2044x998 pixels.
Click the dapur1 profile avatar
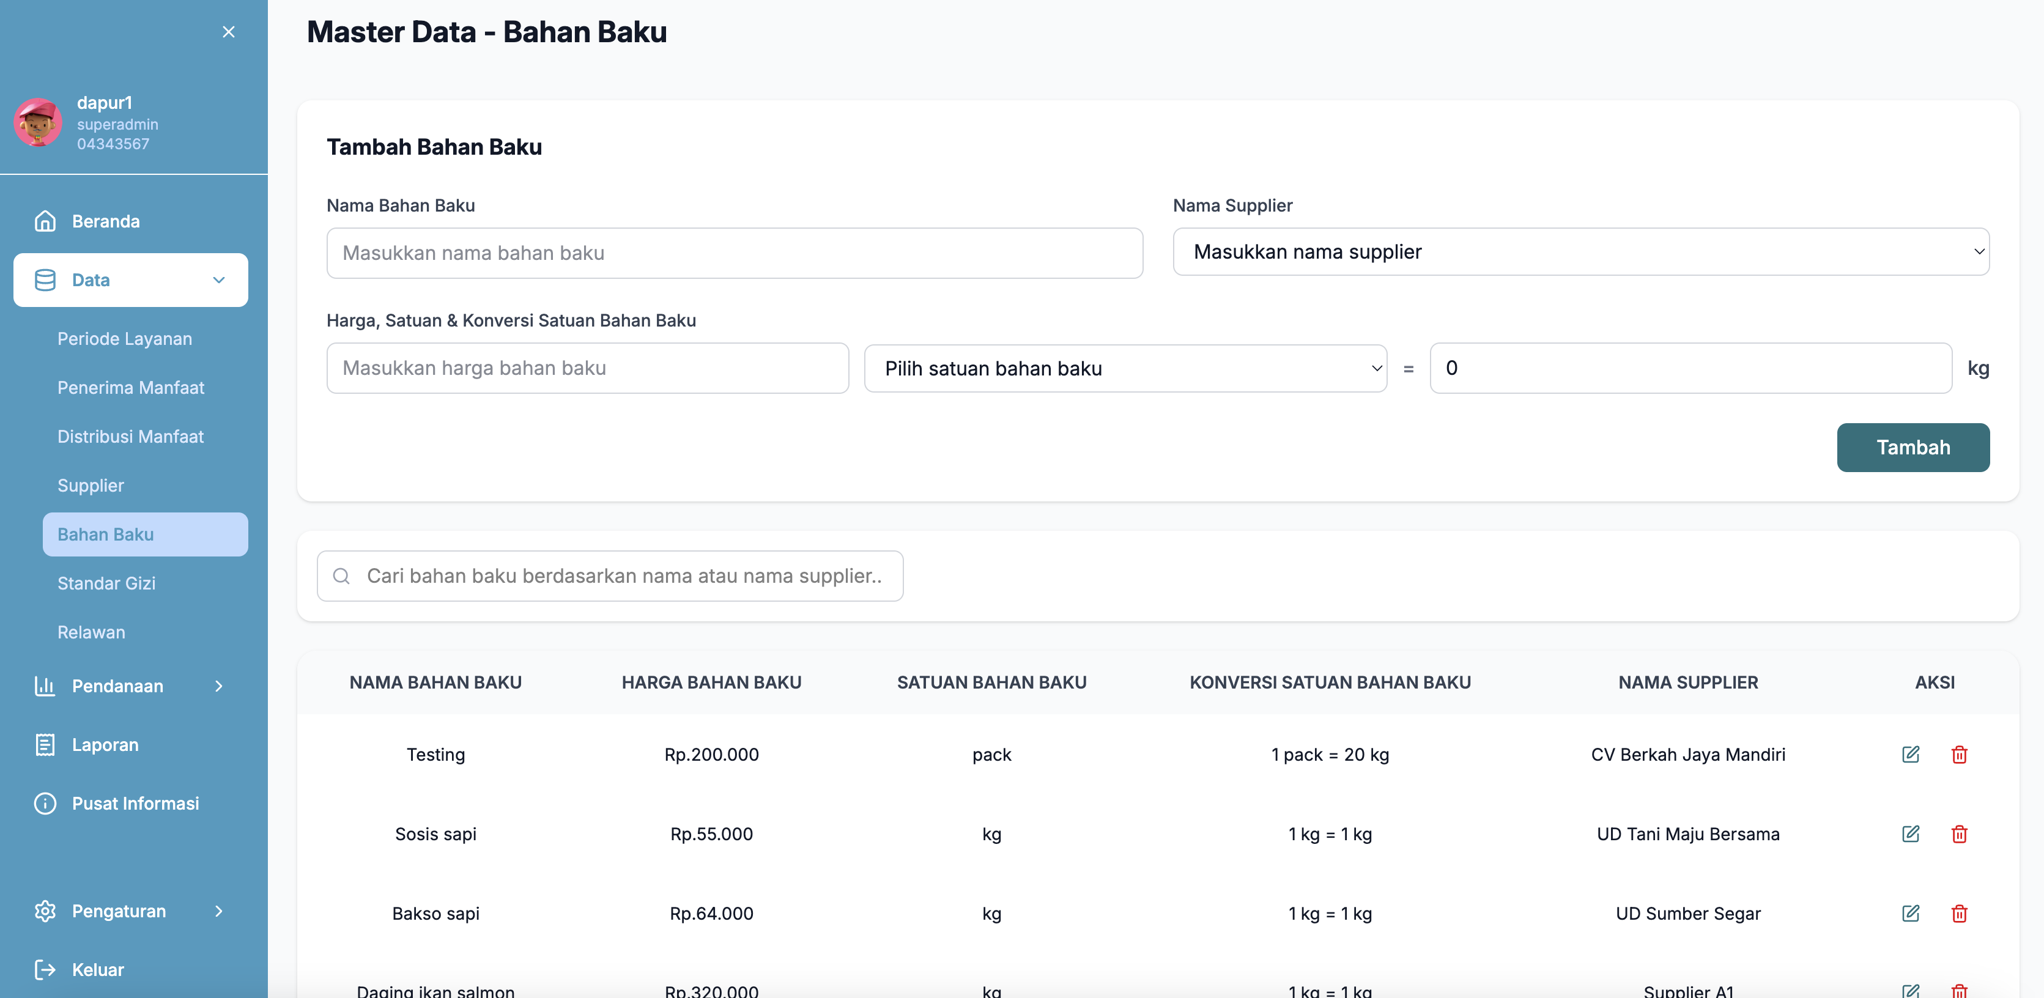[38, 122]
